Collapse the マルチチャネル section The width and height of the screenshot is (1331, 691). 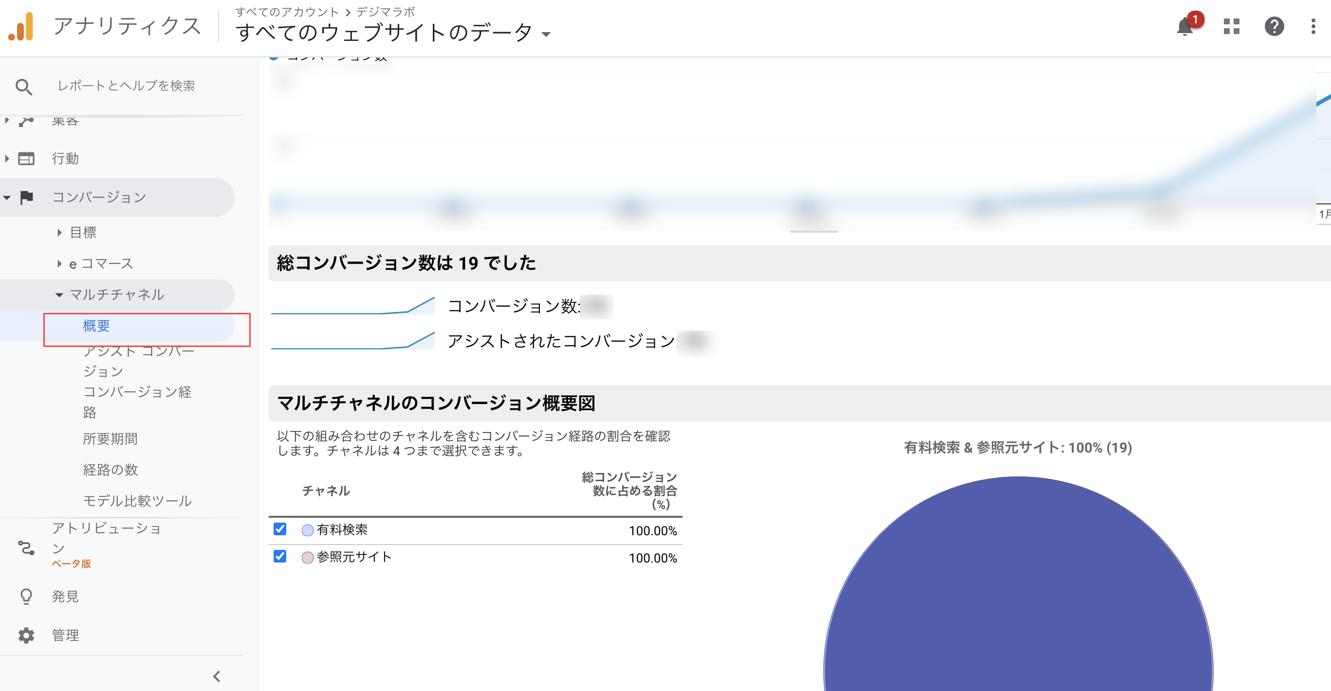point(60,294)
